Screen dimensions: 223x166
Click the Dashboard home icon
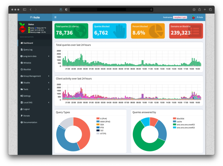click(x=22, y=43)
